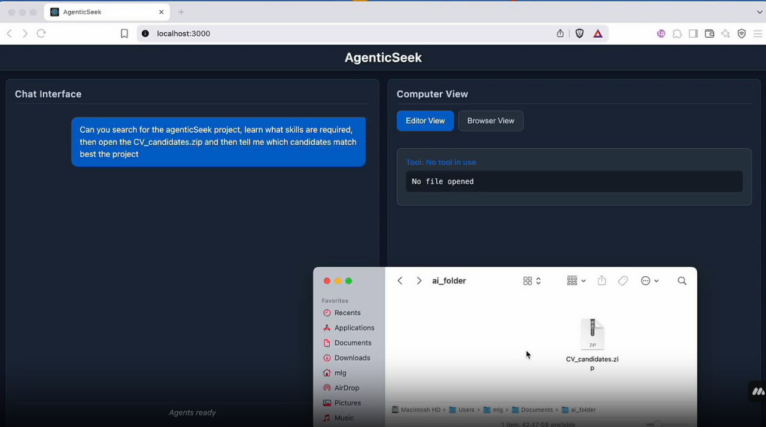Open the extensions puzzle icon
This screenshot has width=766, height=427.
point(677,33)
